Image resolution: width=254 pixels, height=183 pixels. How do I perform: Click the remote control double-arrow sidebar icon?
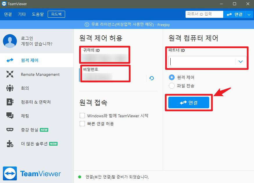pos(10,60)
